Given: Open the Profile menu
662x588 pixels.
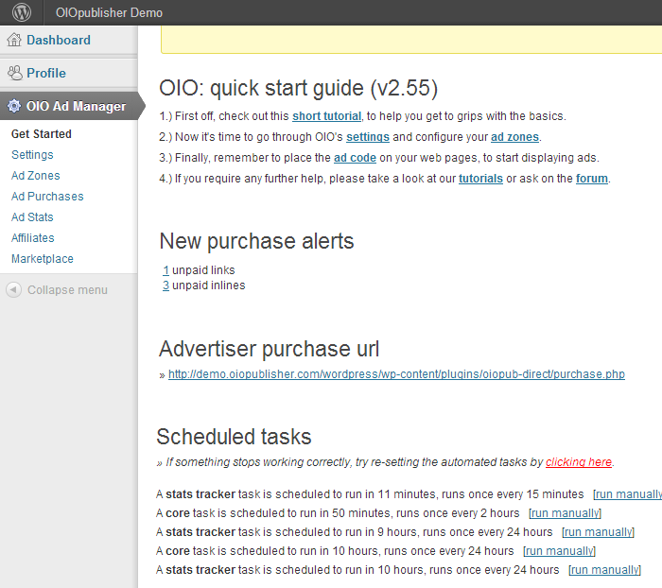Looking at the screenshot, I should point(46,73).
